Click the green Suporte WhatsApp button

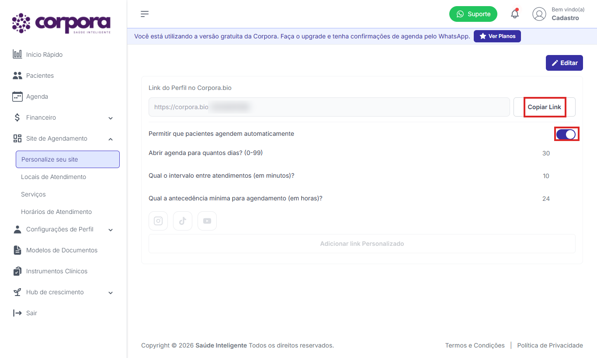(x=473, y=14)
